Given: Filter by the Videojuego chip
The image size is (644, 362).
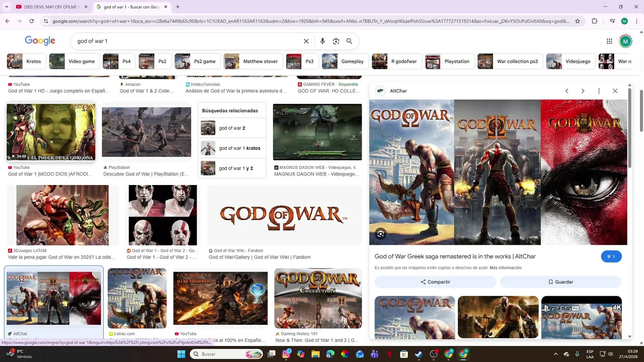Looking at the screenshot, I should pyautogui.click(x=570, y=61).
